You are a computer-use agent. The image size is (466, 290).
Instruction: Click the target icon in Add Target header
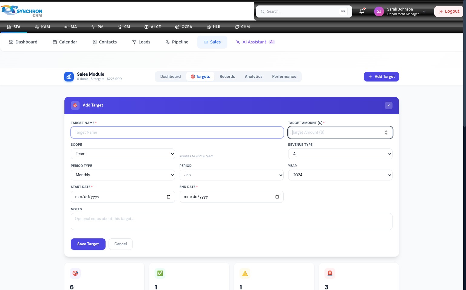pyautogui.click(x=75, y=105)
